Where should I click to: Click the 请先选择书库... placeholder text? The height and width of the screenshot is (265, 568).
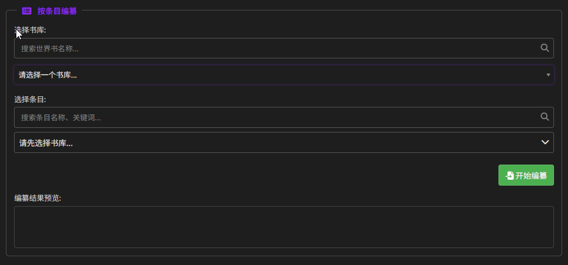click(x=46, y=142)
